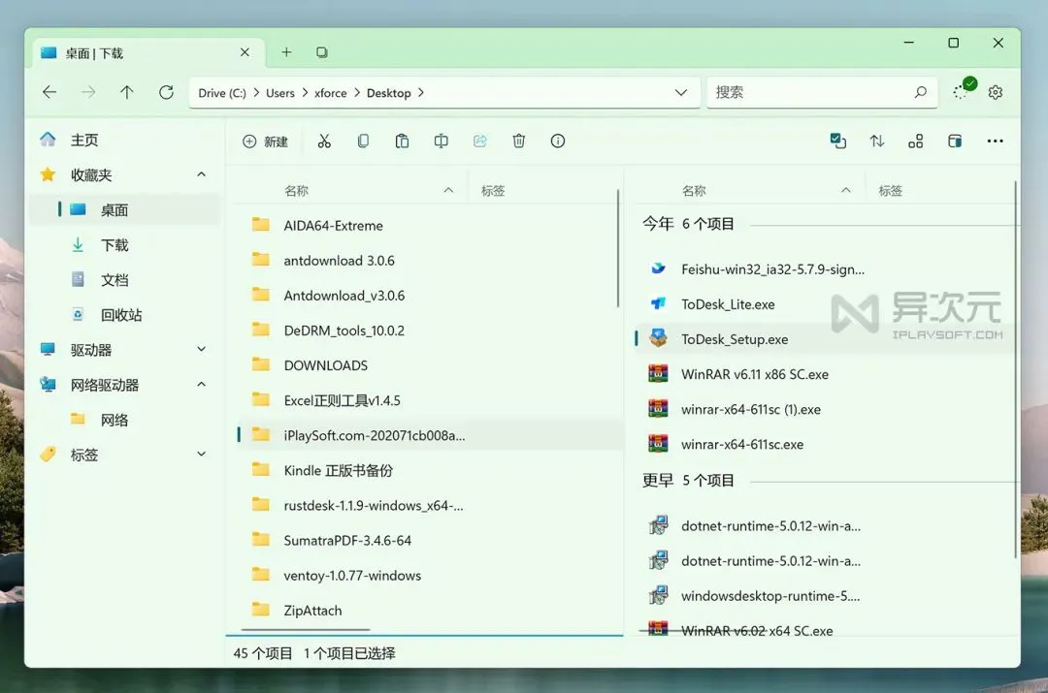Click the ToDesk_Setup.exe file icon
Screen dimensions: 1048x693
(658, 338)
